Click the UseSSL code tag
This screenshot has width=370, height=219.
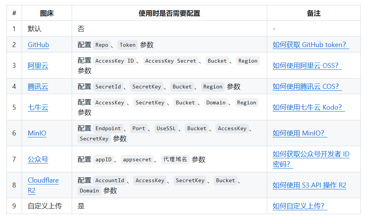(x=166, y=128)
